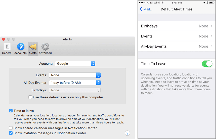This screenshot has height=139, width=216.
Task: Open the Events alert dropdown
Action: [75, 75]
